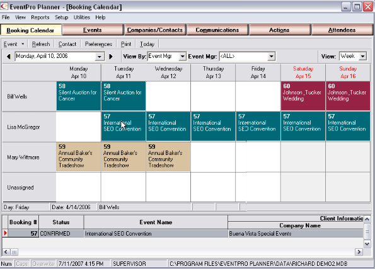Image resolution: width=375 pixels, height=269 pixels.
Task: Click the Saturday Apr 15 column header
Action: click(x=303, y=72)
